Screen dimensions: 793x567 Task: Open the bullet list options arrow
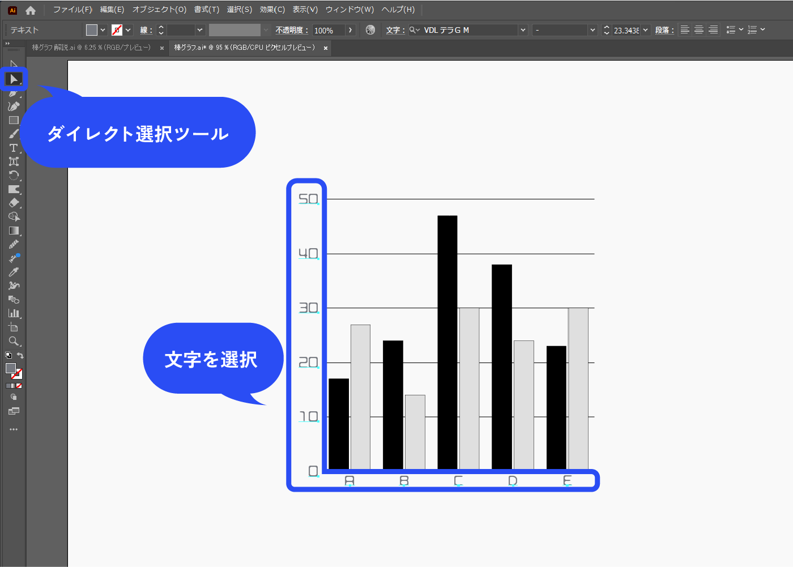click(741, 29)
